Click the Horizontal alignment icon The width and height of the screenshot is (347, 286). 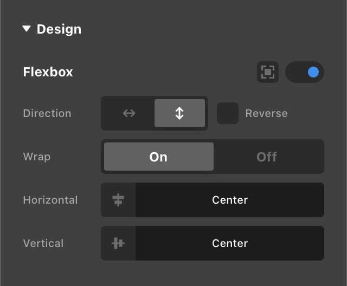118,200
